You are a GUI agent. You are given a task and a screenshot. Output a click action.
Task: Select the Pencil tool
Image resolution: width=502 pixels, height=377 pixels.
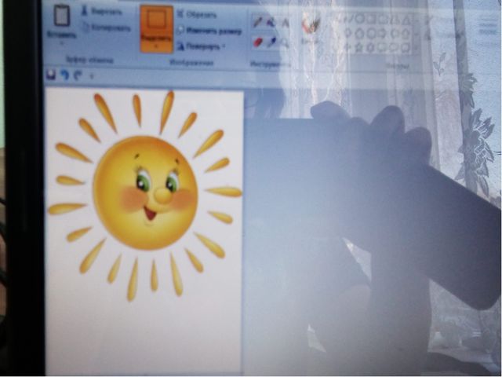[258, 22]
